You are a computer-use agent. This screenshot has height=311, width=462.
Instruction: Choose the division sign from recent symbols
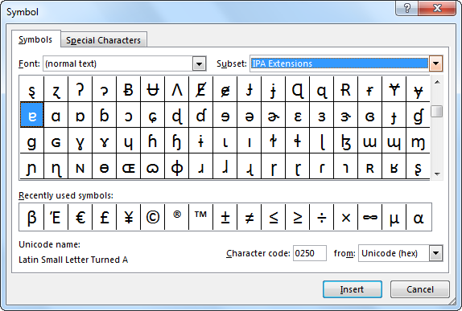click(x=322, y=217)
